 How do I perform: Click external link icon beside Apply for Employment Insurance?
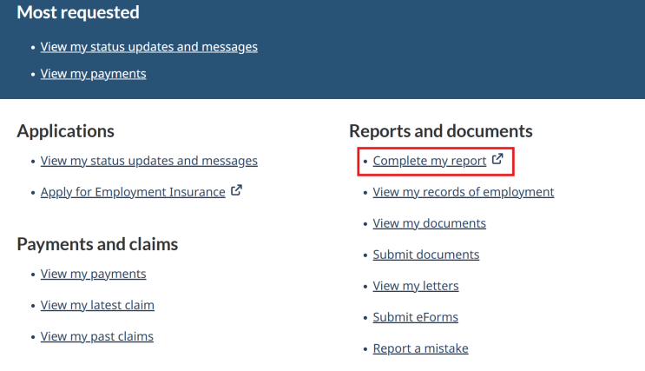(236, 190)
